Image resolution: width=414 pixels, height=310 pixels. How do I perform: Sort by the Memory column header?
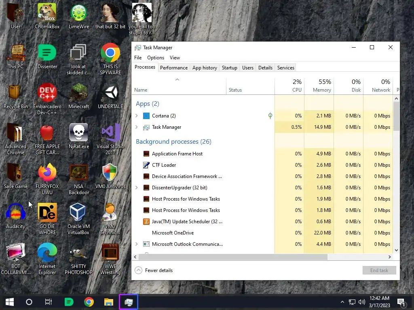319,86
